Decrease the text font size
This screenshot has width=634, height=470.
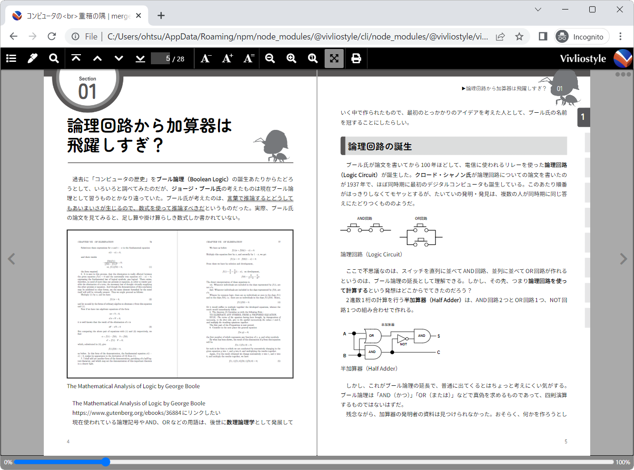click(x=206, y=58)
